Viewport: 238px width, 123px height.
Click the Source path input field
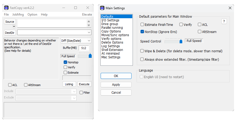(52, 23)
